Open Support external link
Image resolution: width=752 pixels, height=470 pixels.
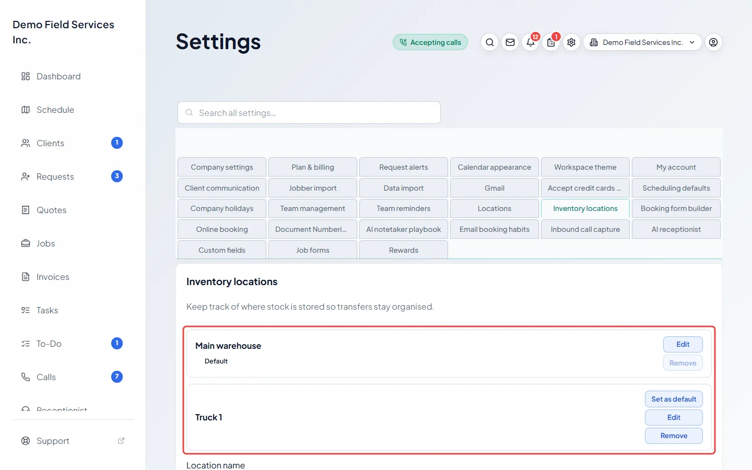[x=73, y=441]
